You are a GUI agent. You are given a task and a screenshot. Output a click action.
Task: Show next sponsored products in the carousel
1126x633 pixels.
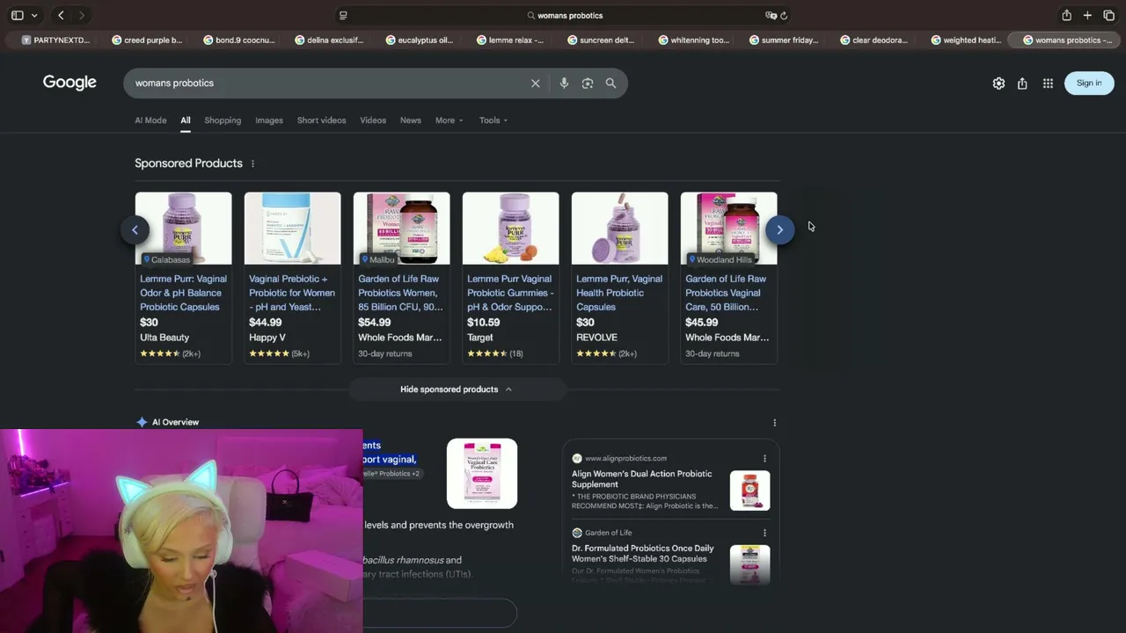pos(779,229)
